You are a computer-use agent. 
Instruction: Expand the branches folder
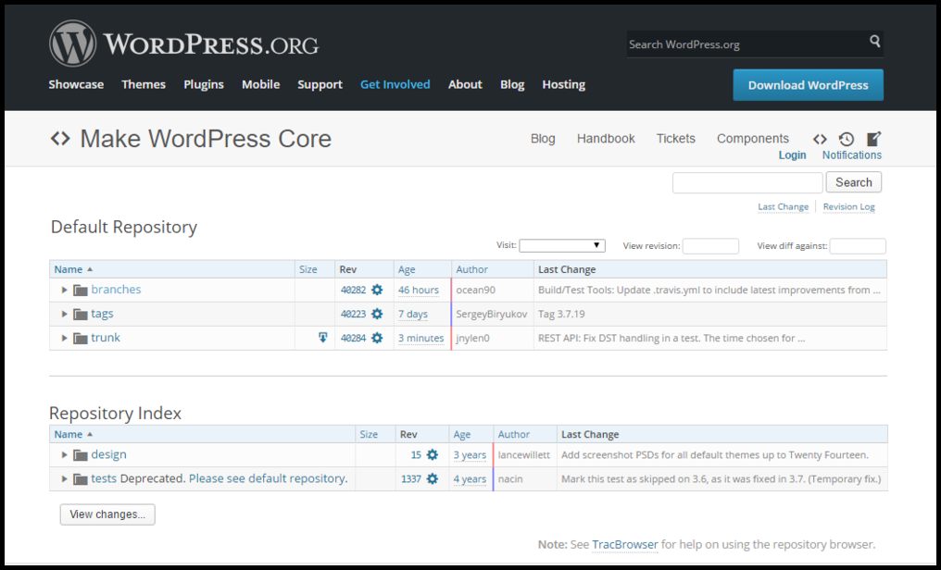coord(64,291)
